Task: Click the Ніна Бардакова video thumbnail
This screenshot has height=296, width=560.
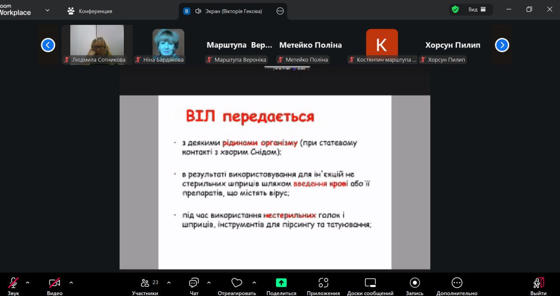Action: 168,44
